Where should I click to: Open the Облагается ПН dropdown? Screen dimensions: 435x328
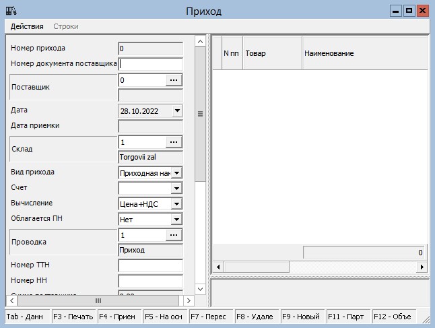coord(176,220)
